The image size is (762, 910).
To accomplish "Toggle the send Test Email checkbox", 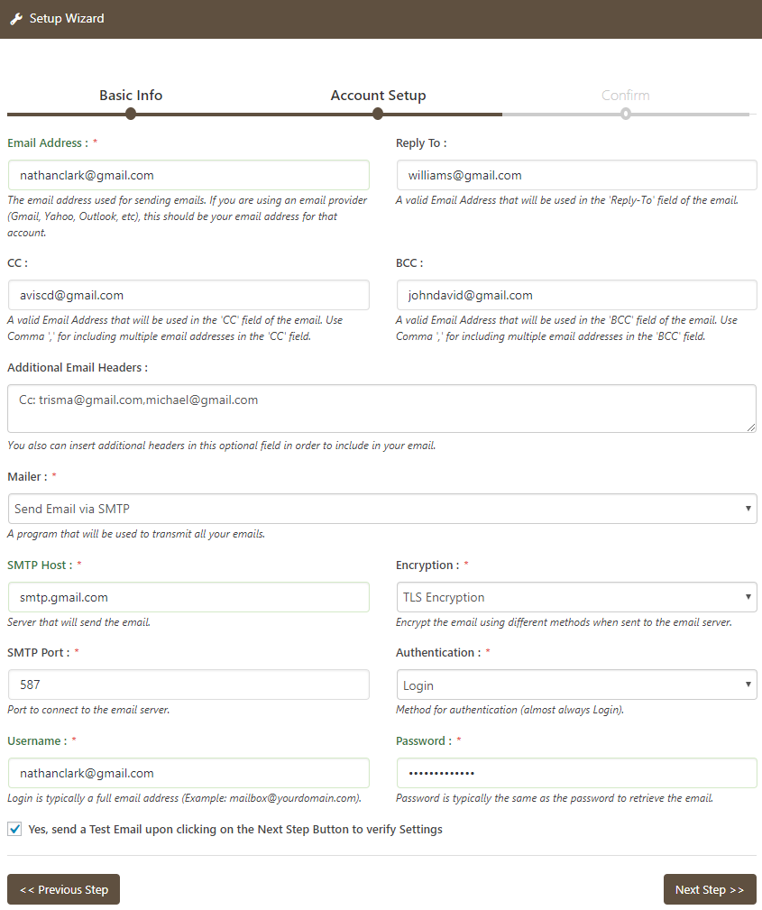I will [x=14, y=829].
